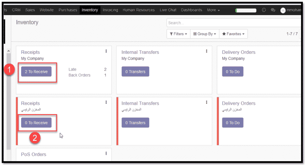The image size is (305, 165).
Task: Open the Live Chat menu
Action: [x=168, y=10]
